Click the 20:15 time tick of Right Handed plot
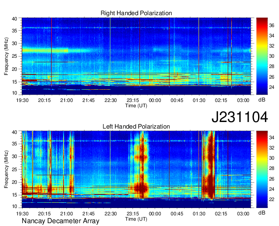 (x=44, y=100)
